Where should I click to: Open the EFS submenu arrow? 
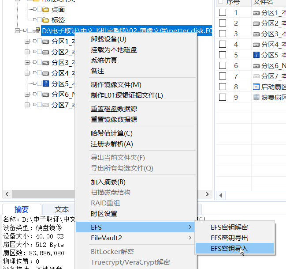click(190, 227)
